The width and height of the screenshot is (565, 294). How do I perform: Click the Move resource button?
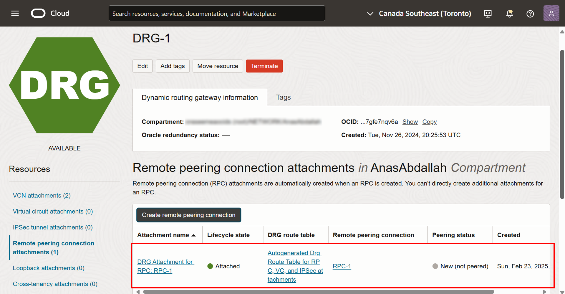[x=218, y=66]
